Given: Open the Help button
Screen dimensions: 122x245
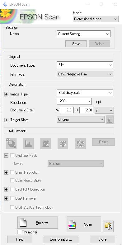Looking at the screenshot, I should pos(20,239).
